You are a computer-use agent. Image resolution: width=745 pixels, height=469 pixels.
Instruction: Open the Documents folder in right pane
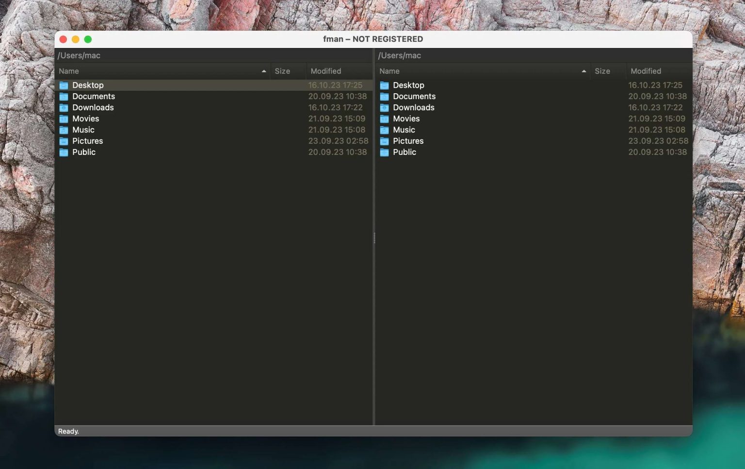[x=414, y=96]
